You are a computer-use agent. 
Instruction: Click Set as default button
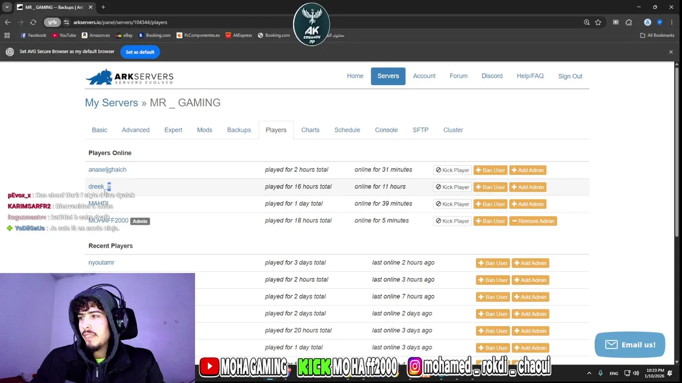(x=140, y=52)
